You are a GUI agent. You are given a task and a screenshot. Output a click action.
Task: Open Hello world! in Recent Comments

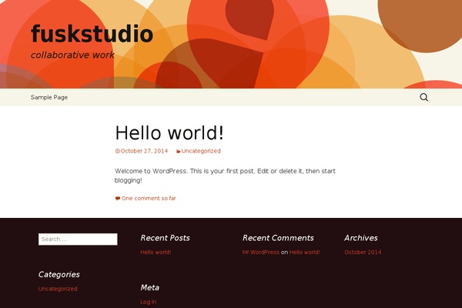tap(305, 253)
